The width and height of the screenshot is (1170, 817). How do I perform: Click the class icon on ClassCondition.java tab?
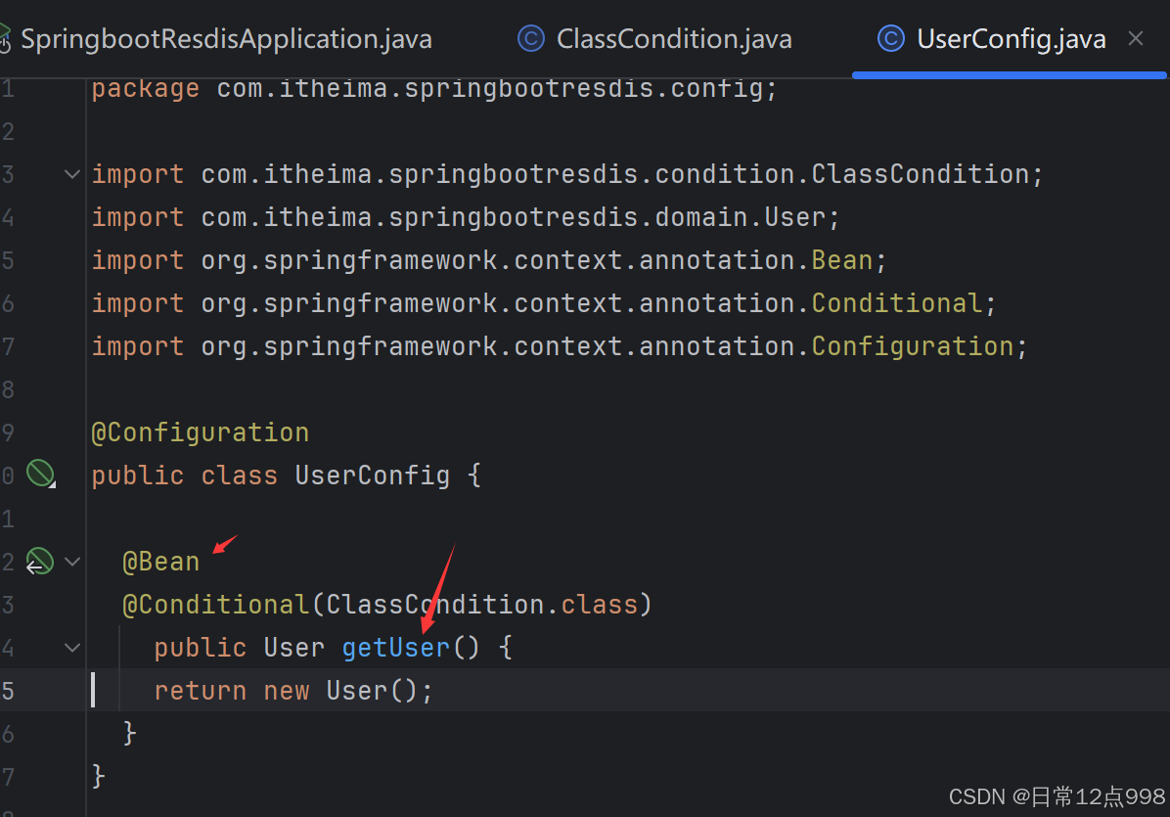click(530, 38)
